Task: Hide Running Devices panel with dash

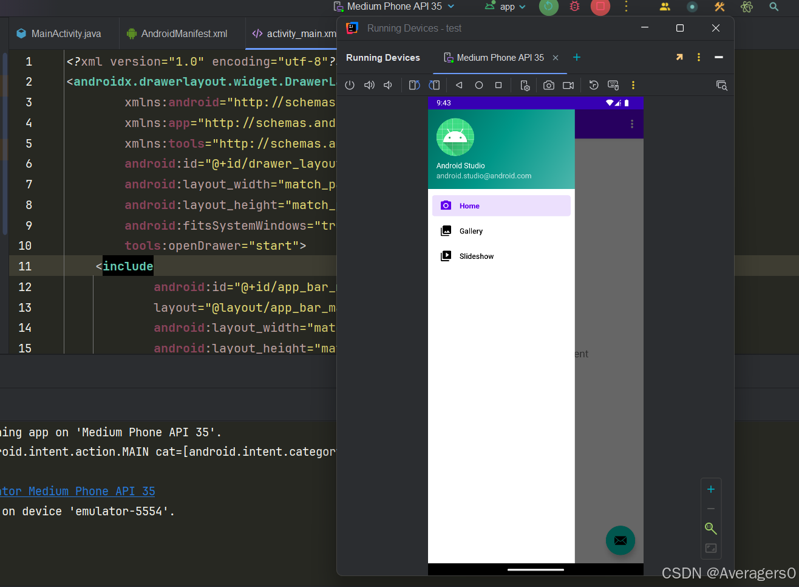Action: point(719,57)
